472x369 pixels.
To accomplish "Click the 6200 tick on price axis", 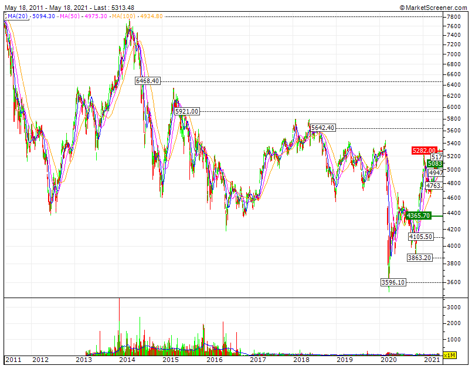I will click(x=454, y=96).
